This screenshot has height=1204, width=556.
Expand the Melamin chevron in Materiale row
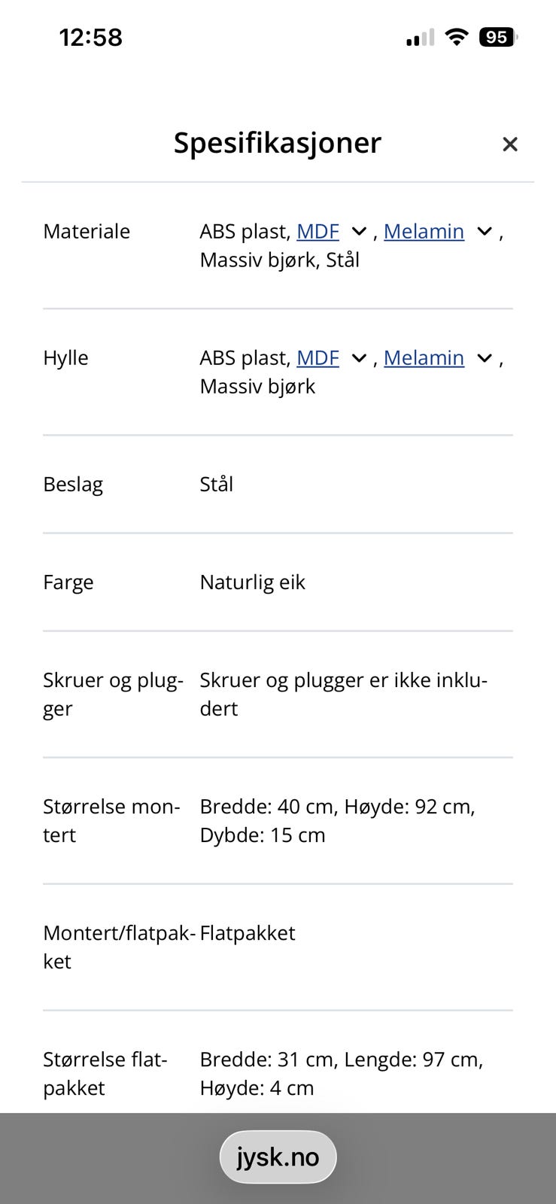[485, 232]
